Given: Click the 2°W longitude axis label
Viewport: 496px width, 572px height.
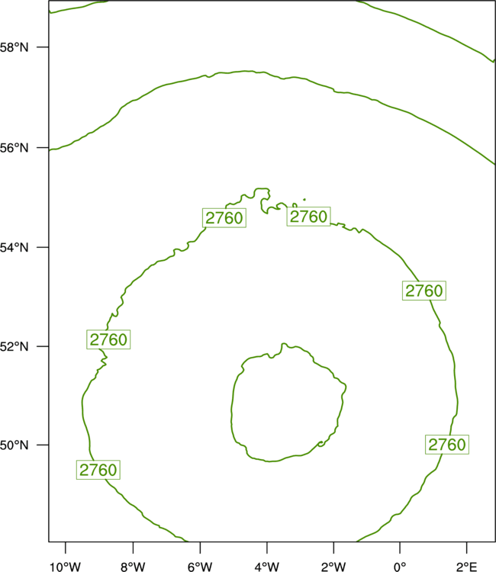Looking at the screenshot, I should tap(333, 567).
